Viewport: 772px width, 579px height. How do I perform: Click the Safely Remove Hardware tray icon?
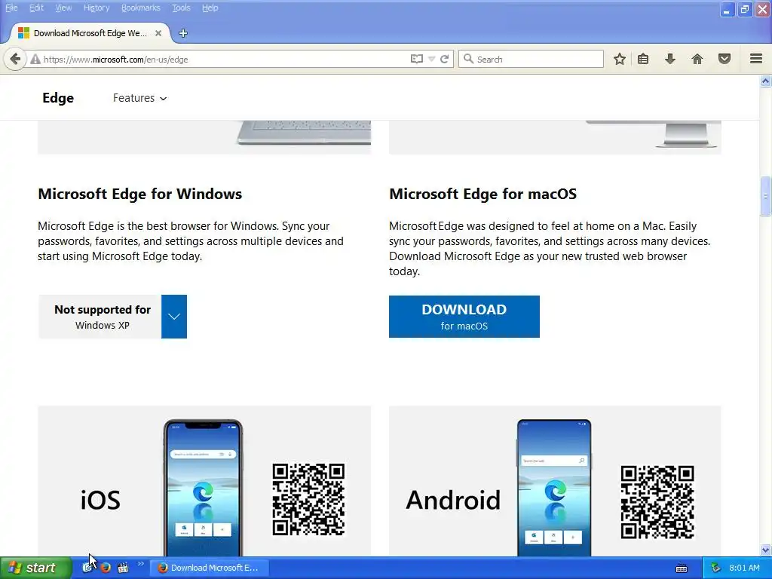[x=716, y=568]
